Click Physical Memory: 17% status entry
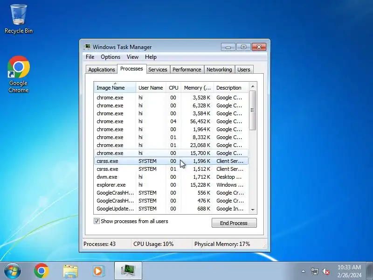373x280 pixels. click(x=222, y=244)
